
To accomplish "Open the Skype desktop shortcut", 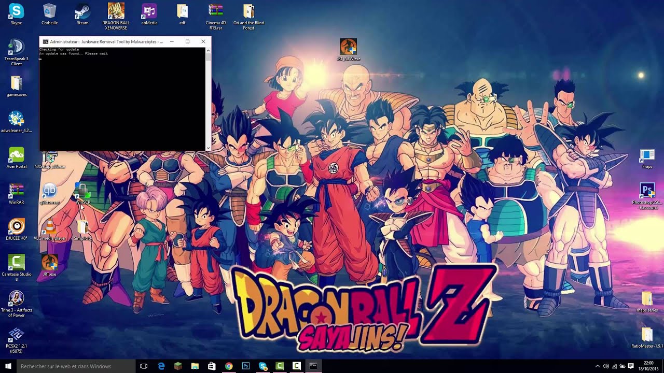I will tap(16, 14).
